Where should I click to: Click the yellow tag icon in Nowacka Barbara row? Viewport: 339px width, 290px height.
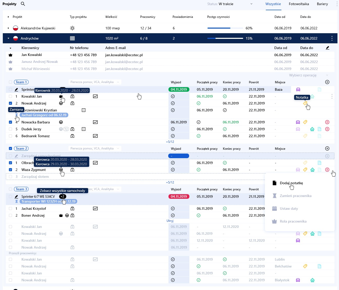305,122
